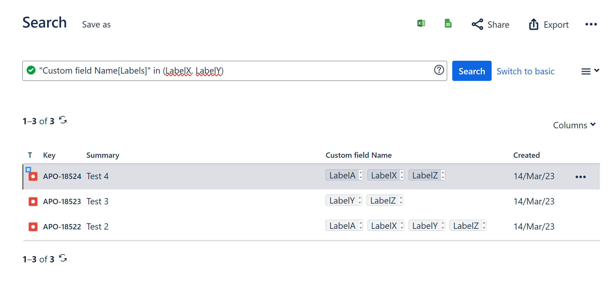Sort results by Created column header

coord(526,155)
